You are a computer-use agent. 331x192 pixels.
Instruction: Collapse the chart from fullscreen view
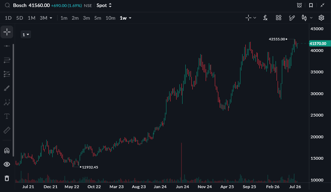(x=322, y=5)
